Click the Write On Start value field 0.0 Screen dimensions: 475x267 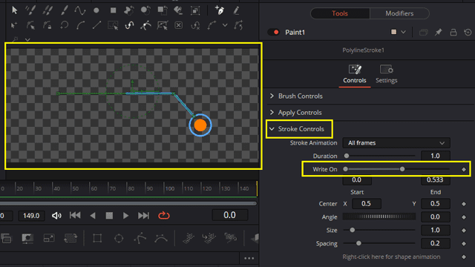357,180
